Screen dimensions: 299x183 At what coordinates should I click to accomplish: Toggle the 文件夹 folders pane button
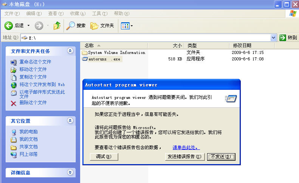click(102, 26)
